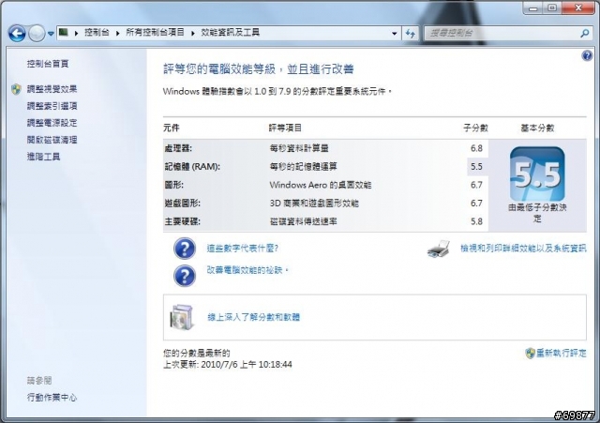Expand arrow after 所有控制台項目 breadcrumb
The image size is (600, 423).
(193, 34)
